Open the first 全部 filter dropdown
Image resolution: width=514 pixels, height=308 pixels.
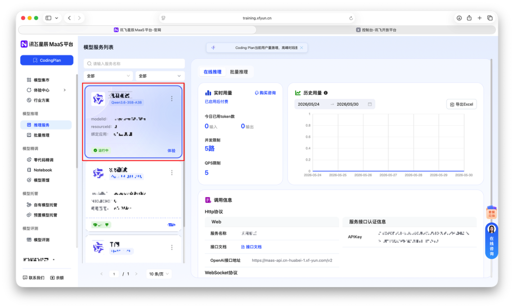108,76
